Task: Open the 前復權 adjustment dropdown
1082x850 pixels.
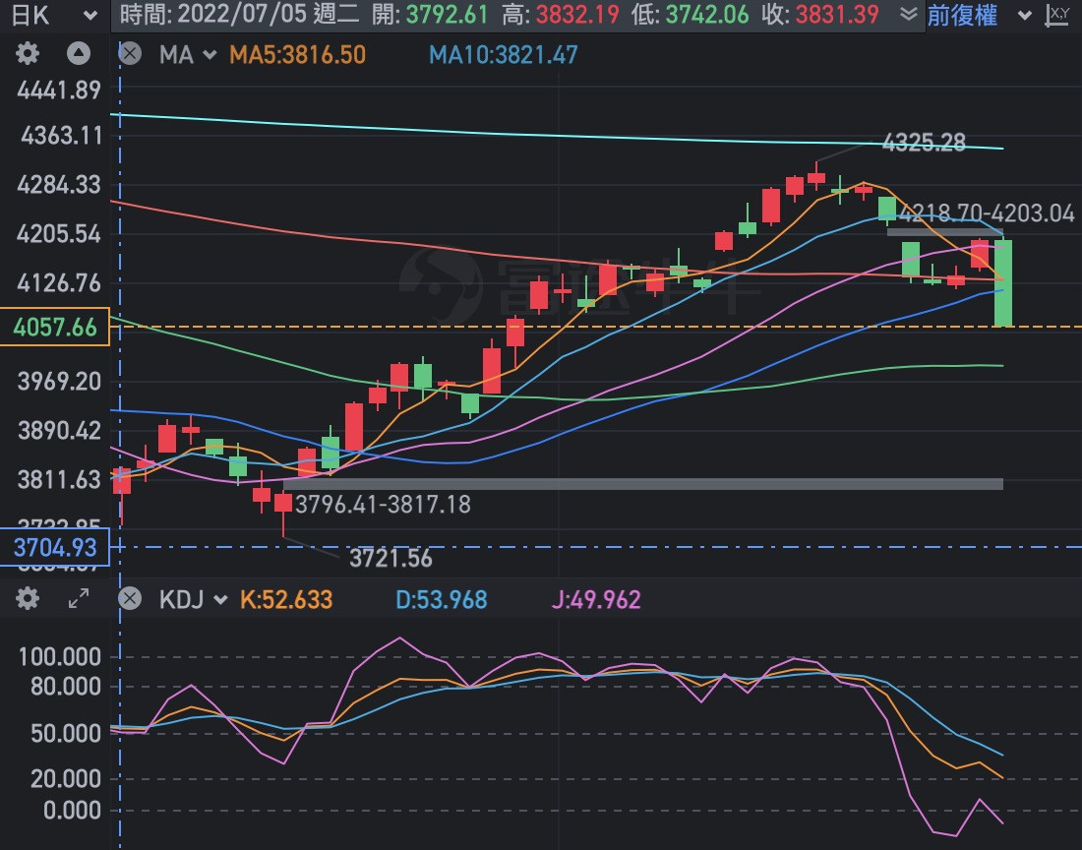Action: click(979, 15)
